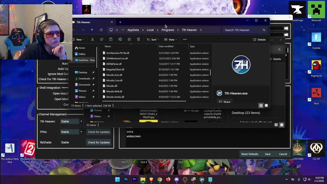
Task: Toggle the Details pane button
Action: click(259, 40)
